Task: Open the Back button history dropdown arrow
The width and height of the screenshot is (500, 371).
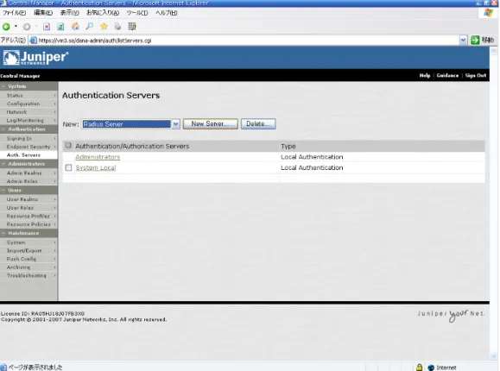Action: (x=16, y=27)
